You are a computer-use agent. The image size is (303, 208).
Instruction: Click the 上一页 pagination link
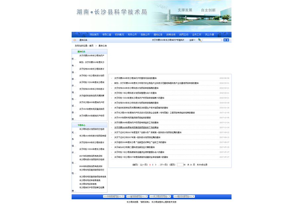click(144, 165)
